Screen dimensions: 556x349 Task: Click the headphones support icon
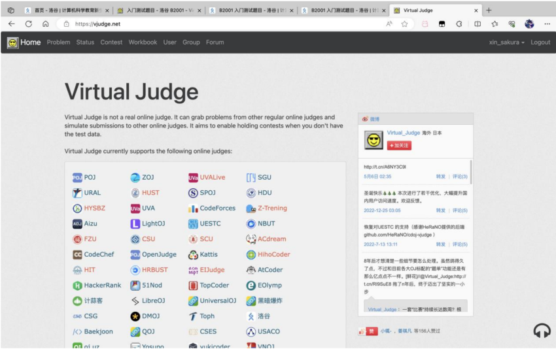(x=542, y=331)
